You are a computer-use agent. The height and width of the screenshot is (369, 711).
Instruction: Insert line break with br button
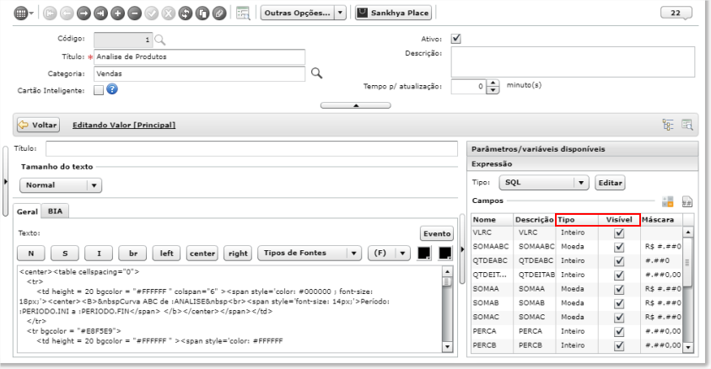[133, 253]
